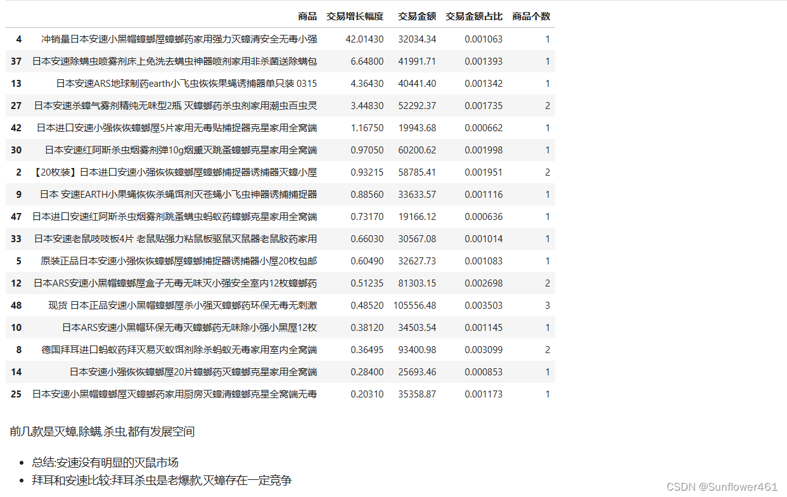Viewport: 787px width, 497px height.
Task: Click amount share 0.002698
Action: (x=483, y=283)
